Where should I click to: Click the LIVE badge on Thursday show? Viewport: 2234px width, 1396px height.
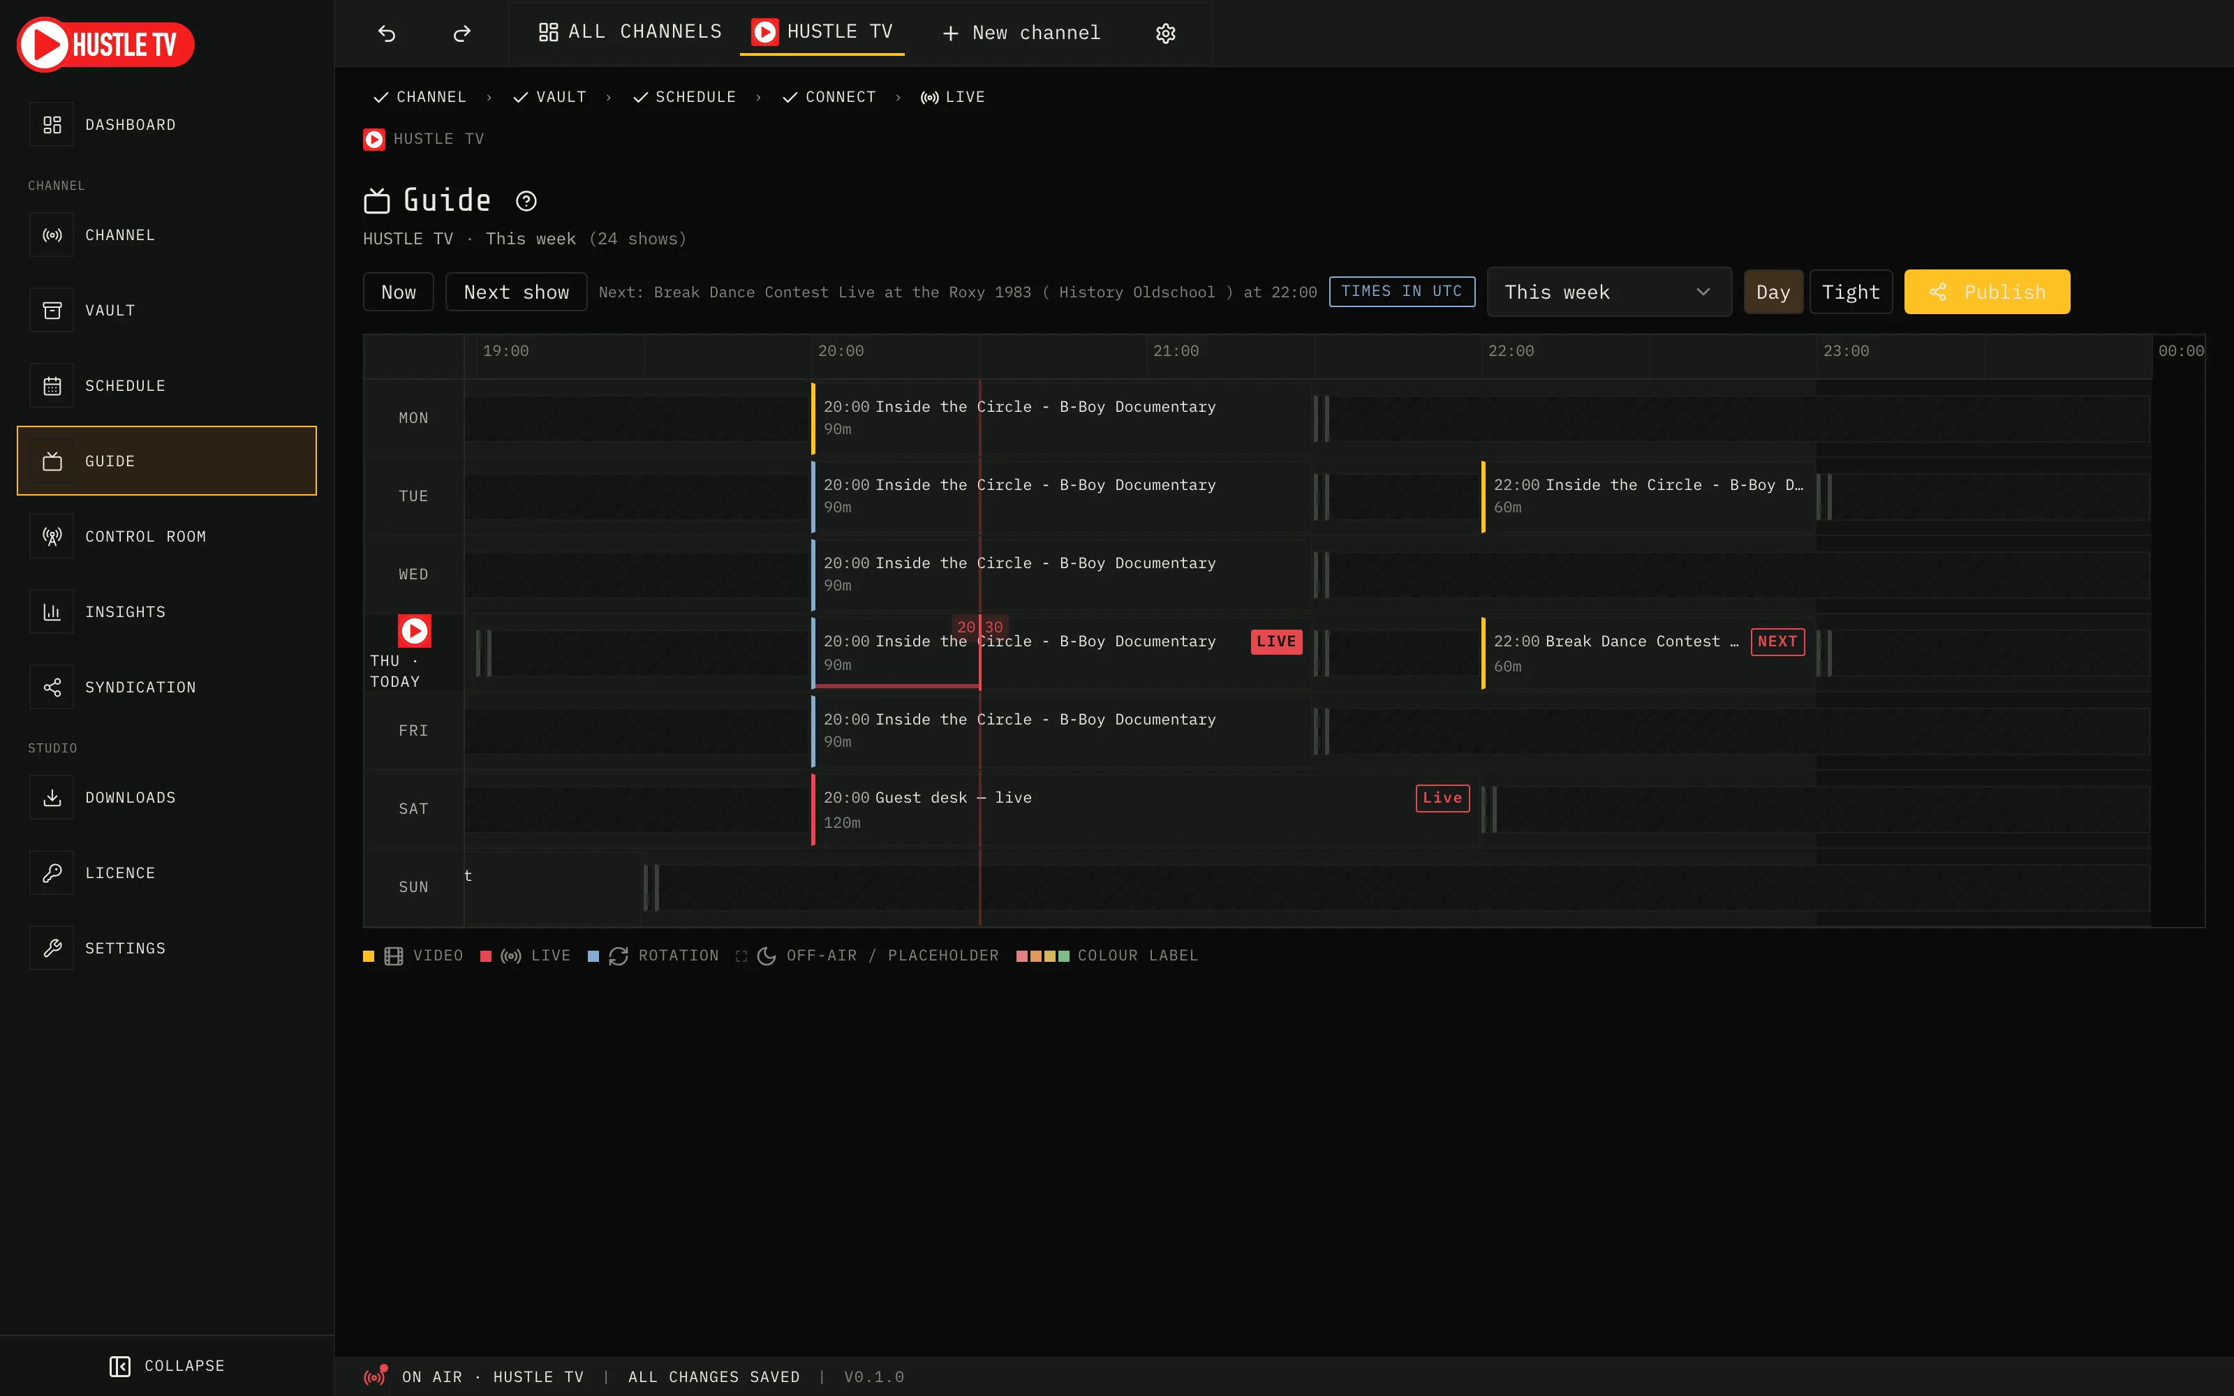pos(1275,641)
